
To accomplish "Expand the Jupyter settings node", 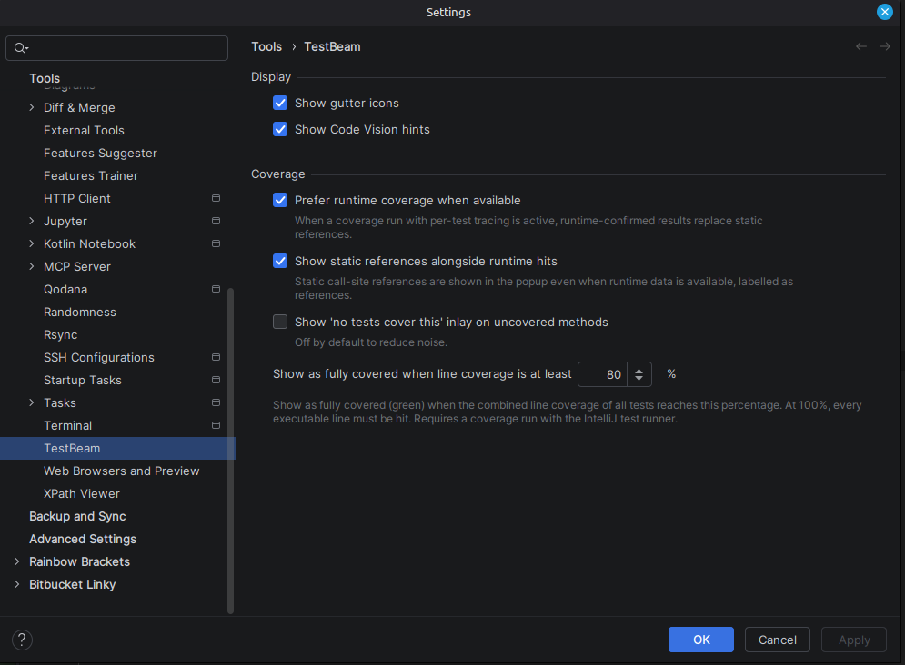I will click(32, 221).
